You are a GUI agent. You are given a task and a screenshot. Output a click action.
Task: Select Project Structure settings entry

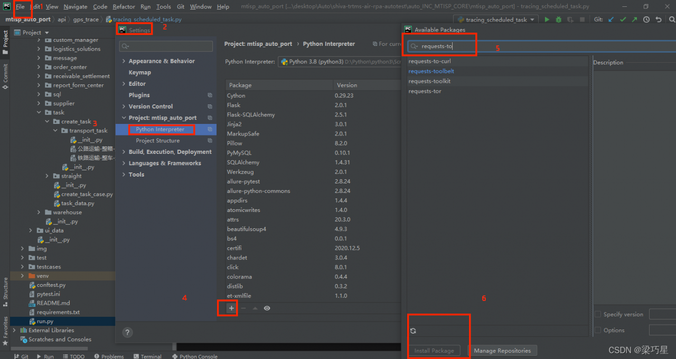pos(158,141)
